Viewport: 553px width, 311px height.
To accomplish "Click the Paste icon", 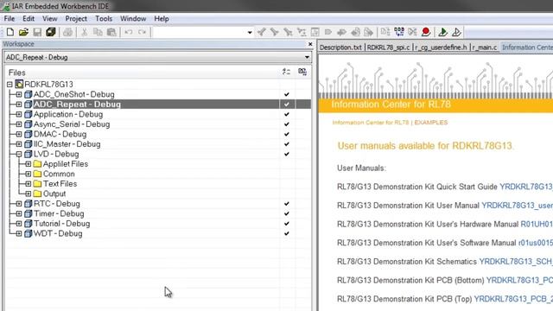I will (111, 32).
